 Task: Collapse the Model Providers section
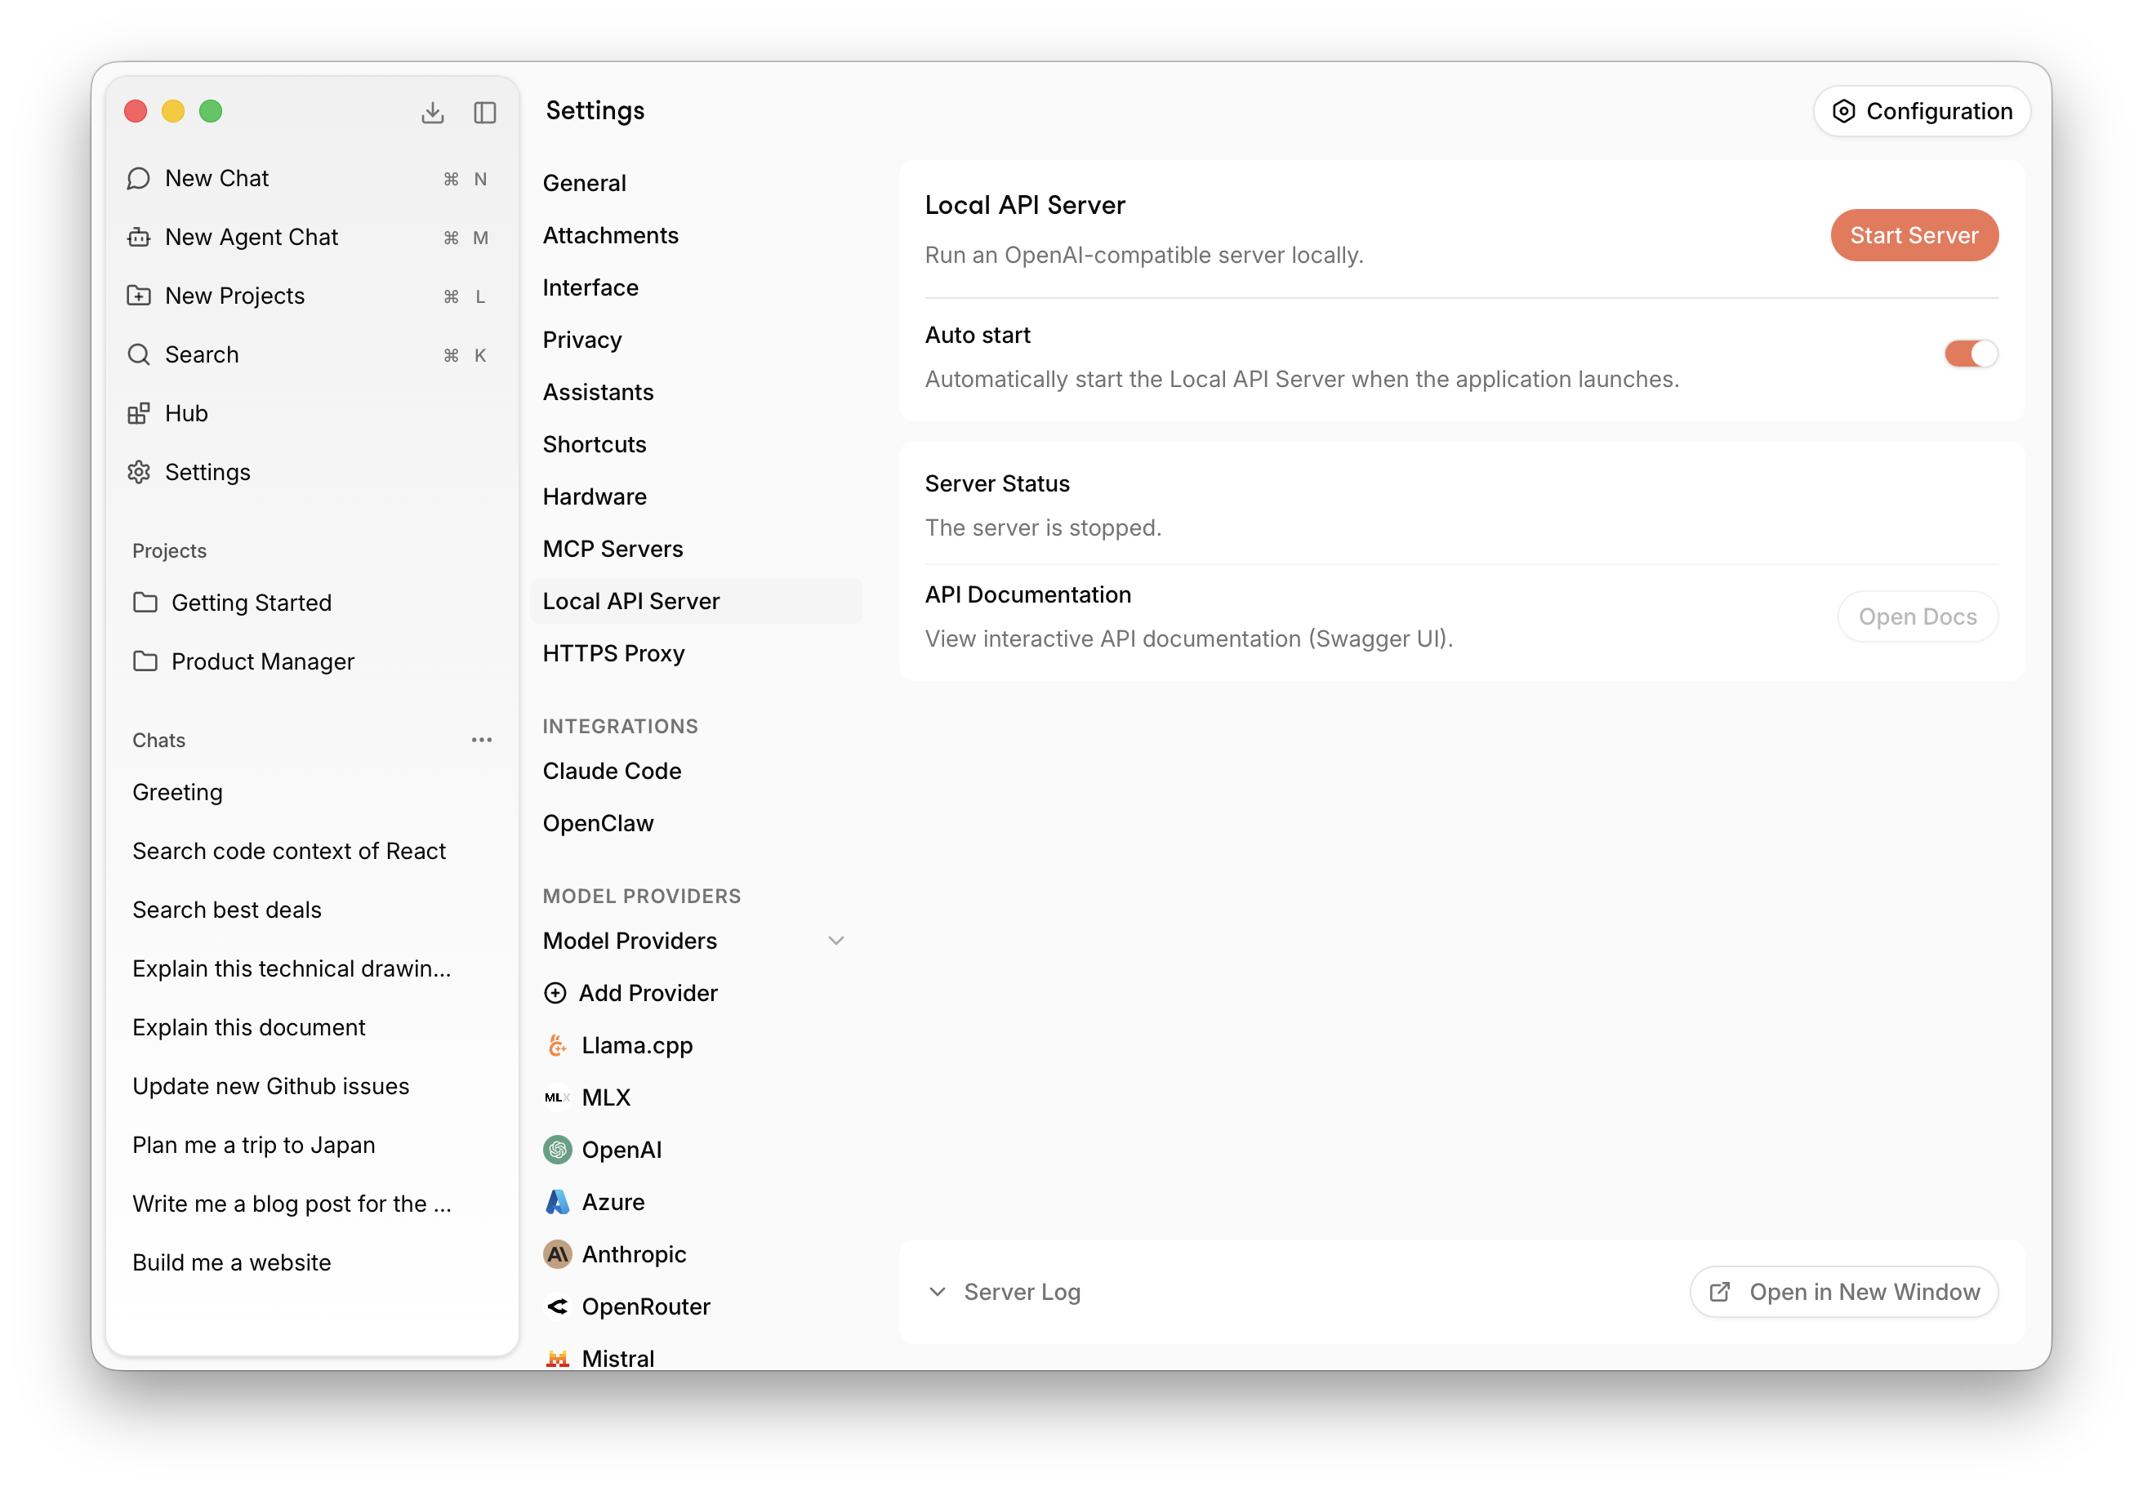point(836,941)
